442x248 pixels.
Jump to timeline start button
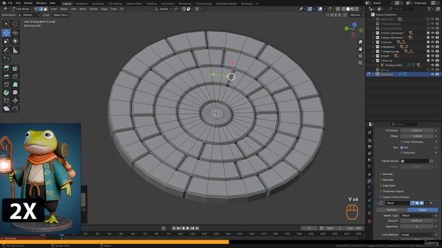[x=174, y=228]
